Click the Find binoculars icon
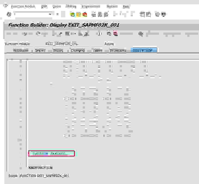This screenshot has width=199, height=184. tap(100, 15)
